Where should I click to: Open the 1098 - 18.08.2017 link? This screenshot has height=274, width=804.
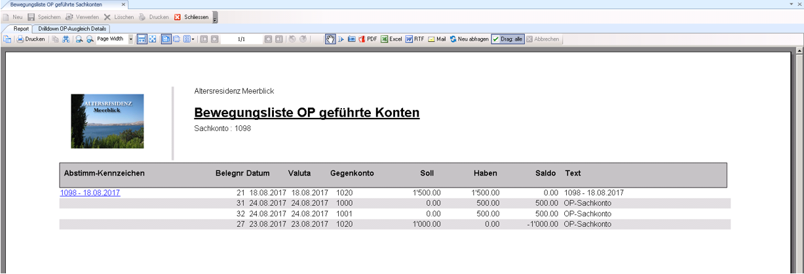pos(90,193)
